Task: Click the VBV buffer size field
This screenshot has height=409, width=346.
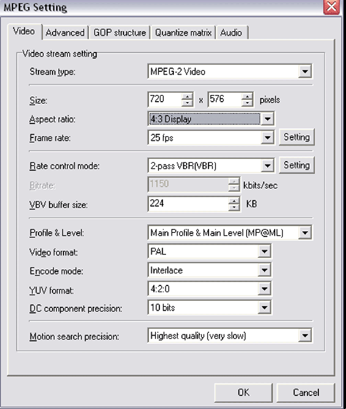Action: tap(188, 204)
